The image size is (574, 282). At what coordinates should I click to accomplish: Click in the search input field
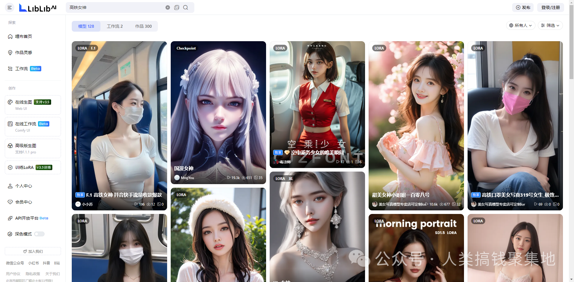tap(117, 7)
